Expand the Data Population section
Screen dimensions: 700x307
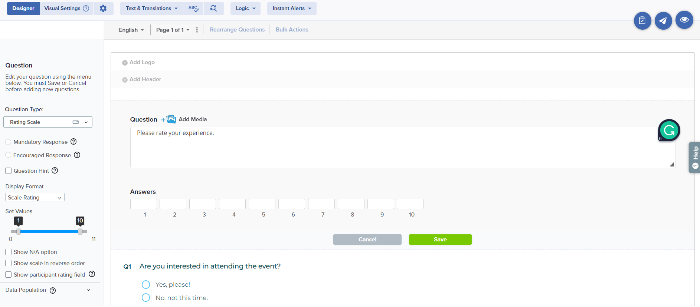[88, 290]
